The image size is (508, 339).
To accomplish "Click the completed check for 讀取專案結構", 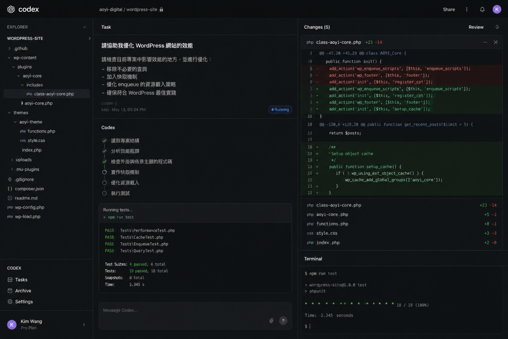I will tap(104, 140).
